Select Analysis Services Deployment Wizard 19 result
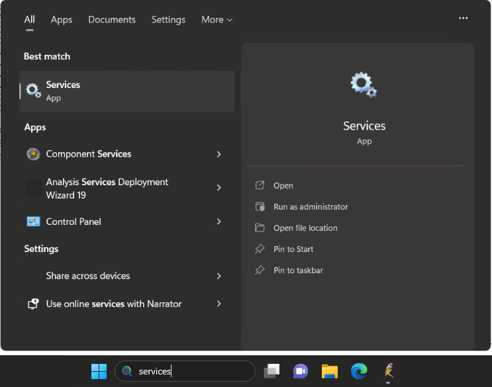This screenshot has width=492, height=387. tap(125, 189)
